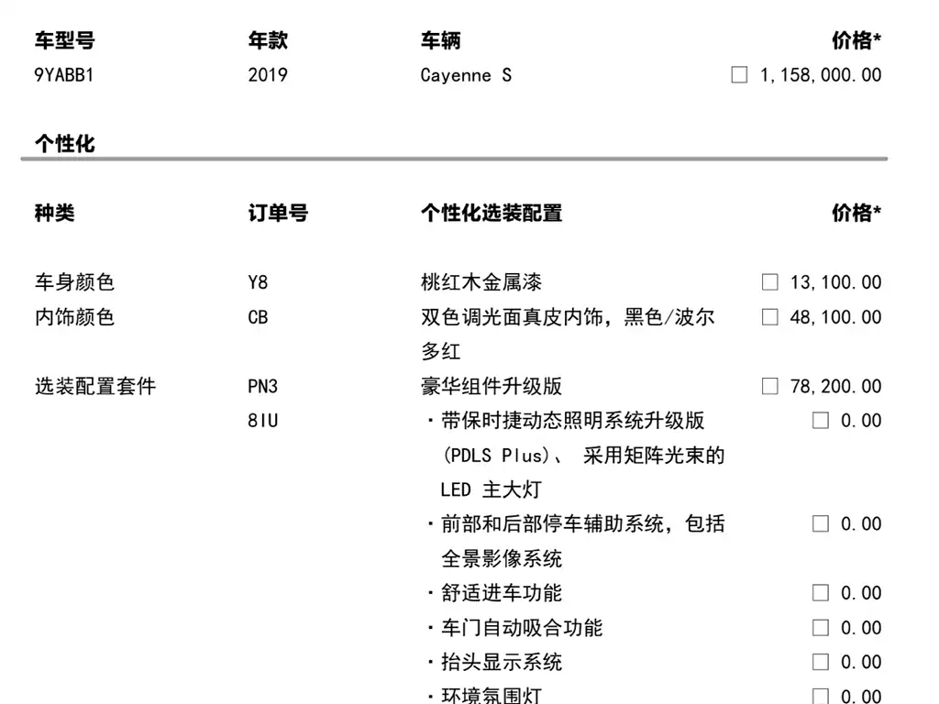Click the 抬头显示系统 item text

[502, 662]
